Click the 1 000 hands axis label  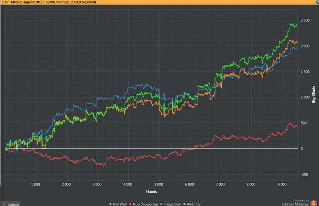(x=36, y=185)
